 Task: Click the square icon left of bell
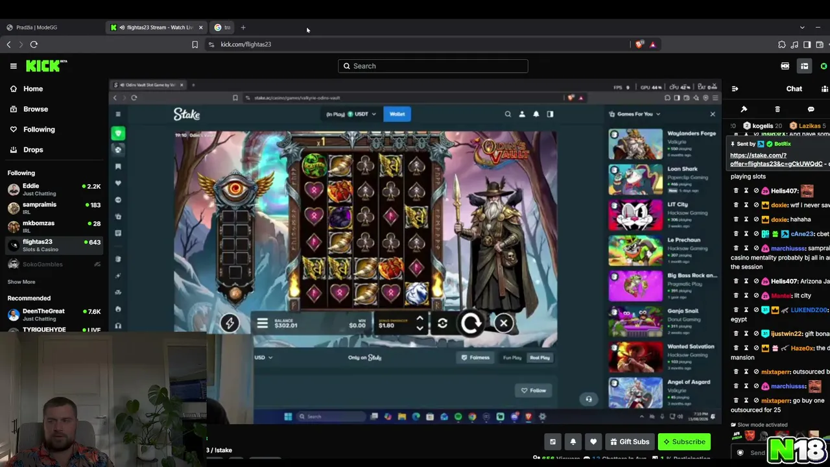(x=552, y=442)
